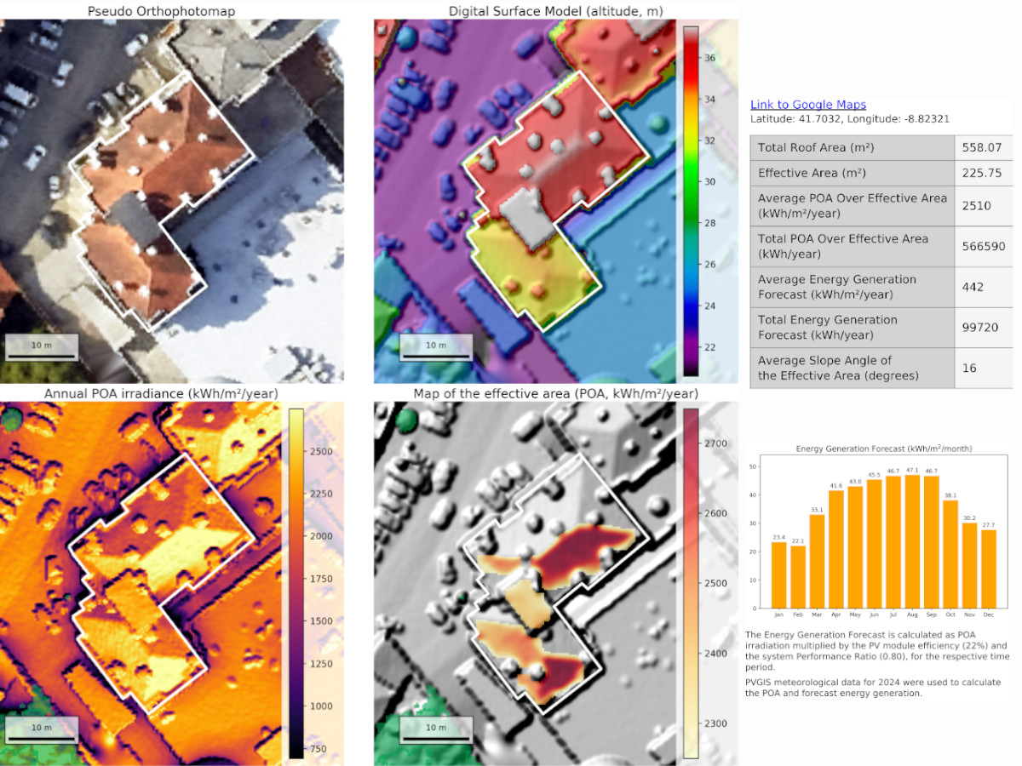Click the Annual POA irradiance colorbar
Image resolution: width=1022 pixels, height=766 pixels.
click(296, 583)
